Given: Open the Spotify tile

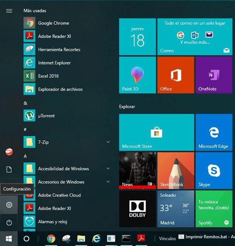Looking at the screenshot, I should (x=214, y=209).
